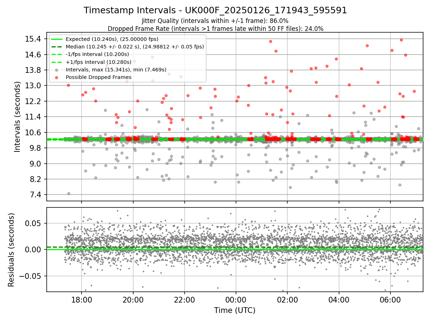Click the 'Intervals (seconds)' y-axis label
The width and height of the screenshot is (431, 323).
pyautogui.click(x=18, y=117)
